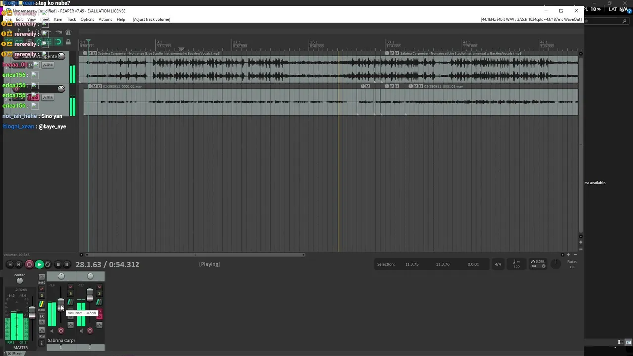
Task: Solo the master track in mixer
Action: click(42, 295)
